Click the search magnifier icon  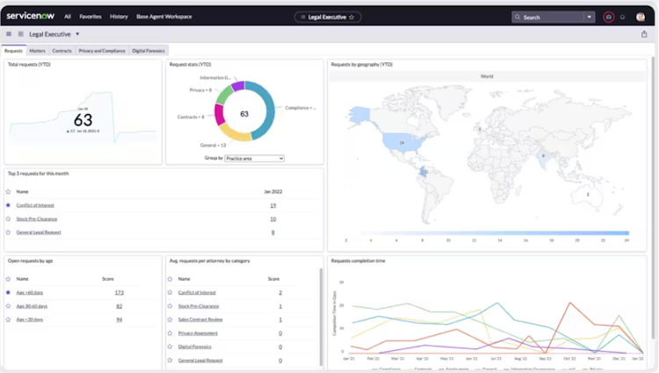[518, 18]
